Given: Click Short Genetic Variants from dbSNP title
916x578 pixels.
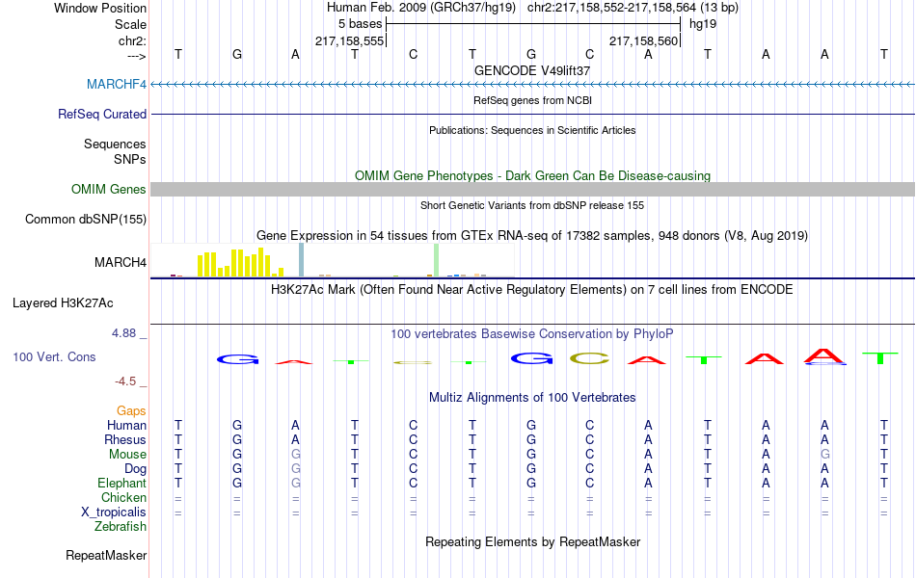Looking at the screenshot, I should 532,205.
